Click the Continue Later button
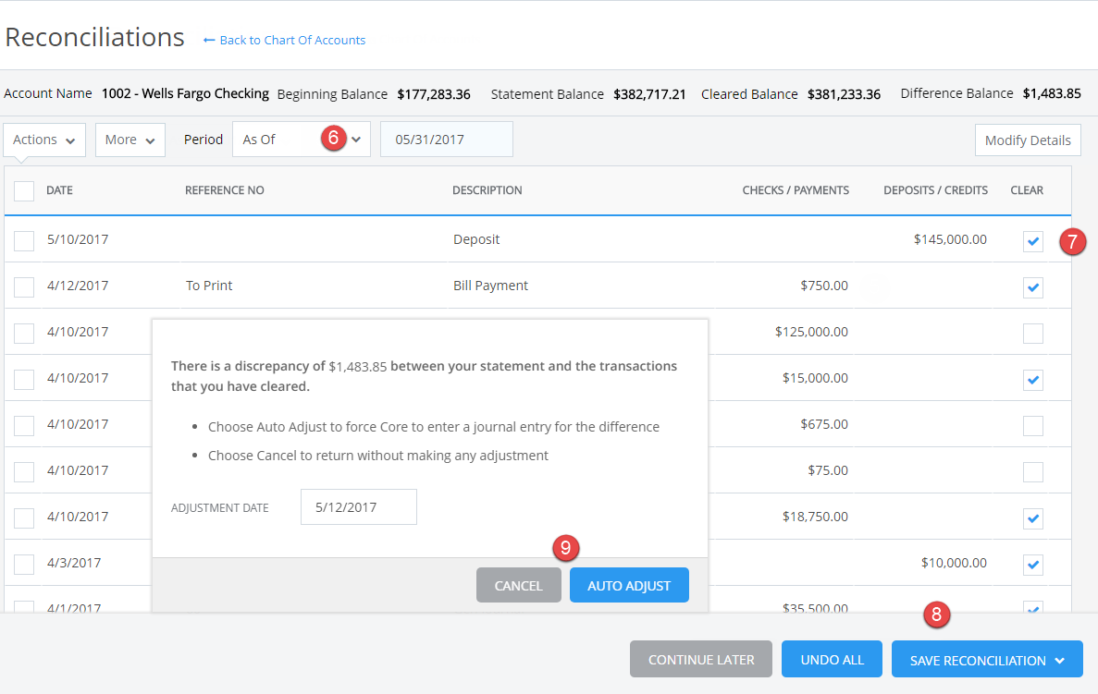1098x694 pixels. (701, 660)
